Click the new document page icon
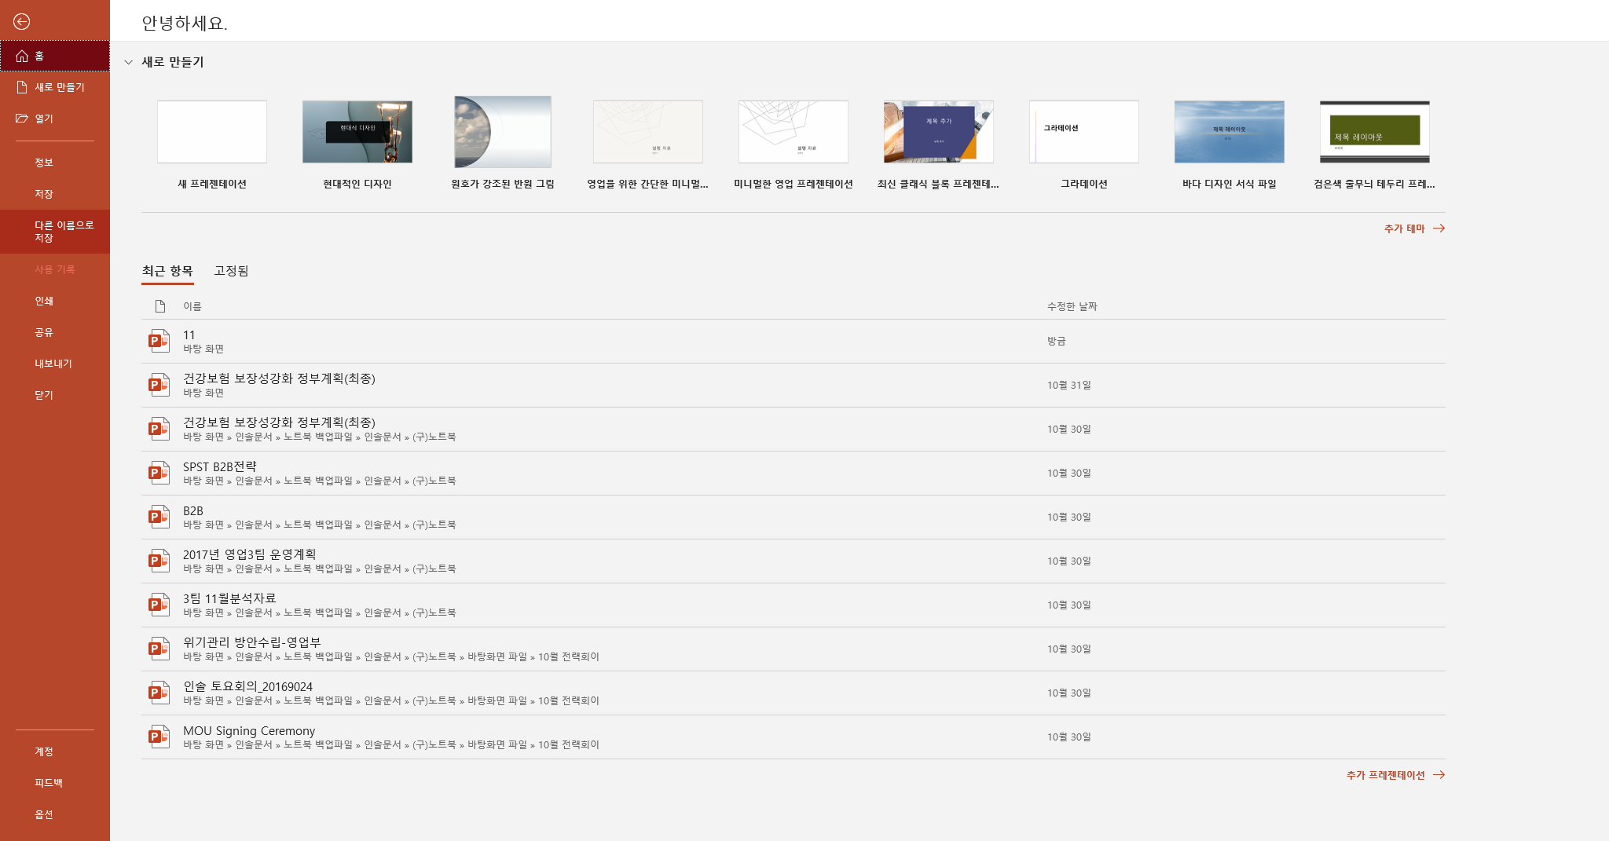The image size is (1609, 841). pos(22,87)
